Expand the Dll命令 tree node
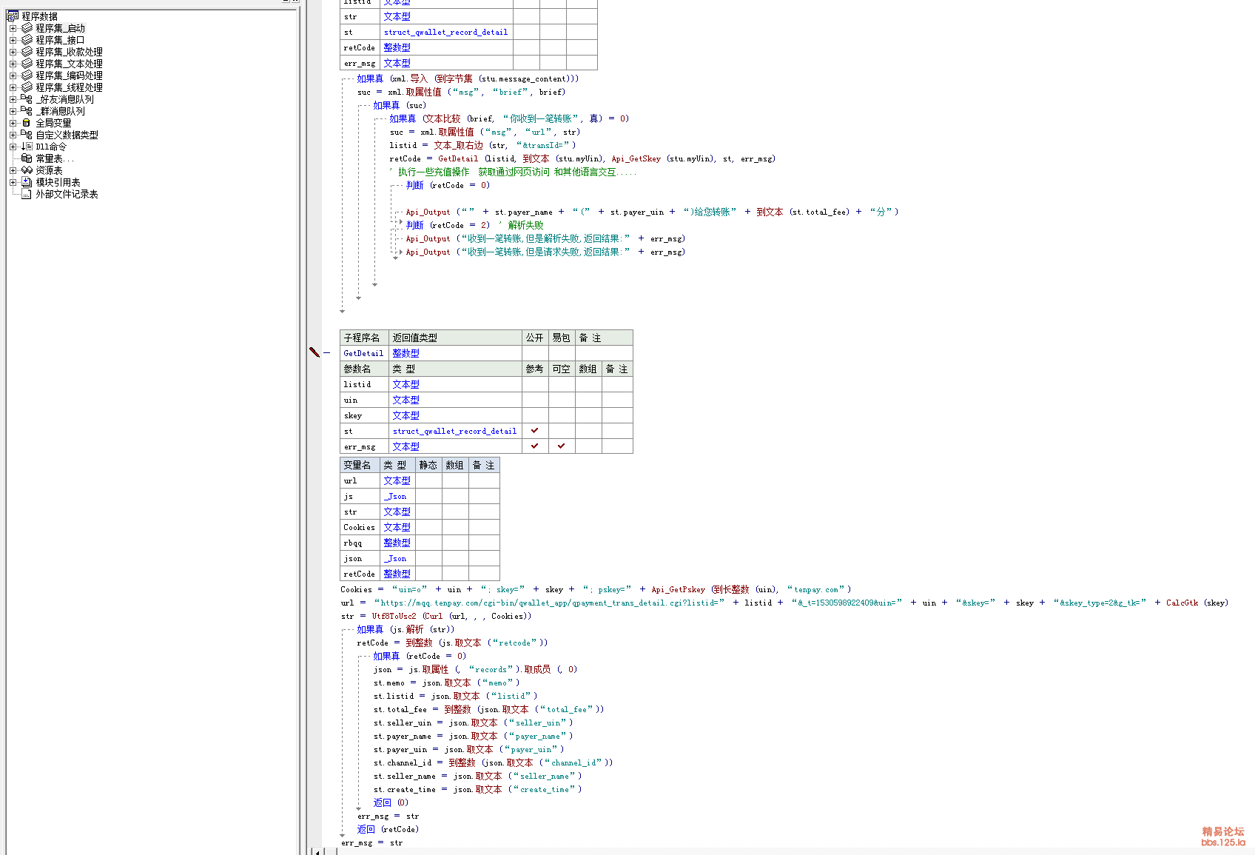The width and height of the screenshot is (1255, 855). pos(13,147)
